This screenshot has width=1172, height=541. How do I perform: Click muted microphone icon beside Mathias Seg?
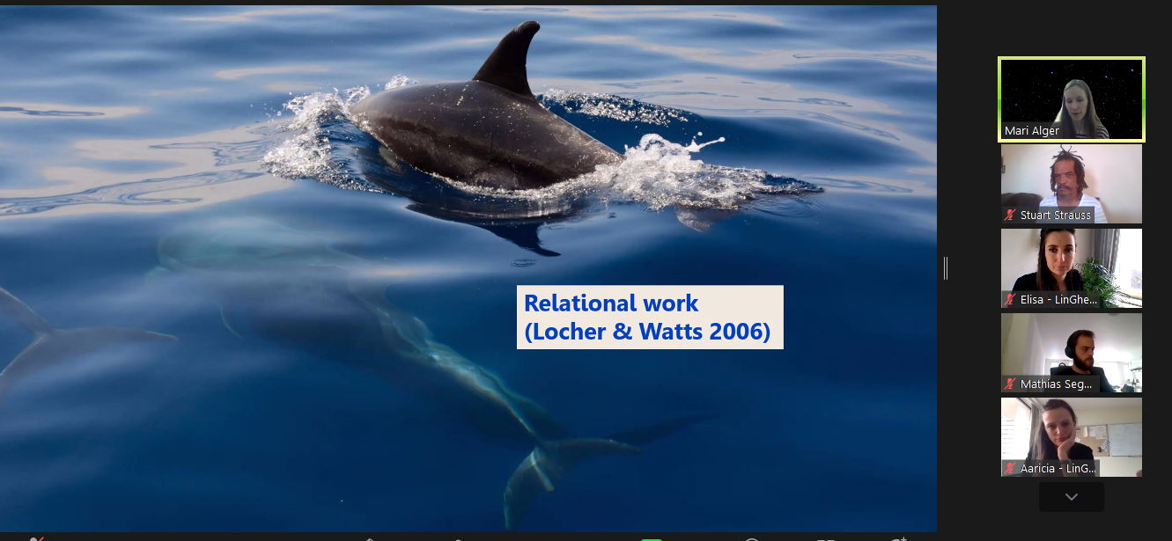[1011, 384]
